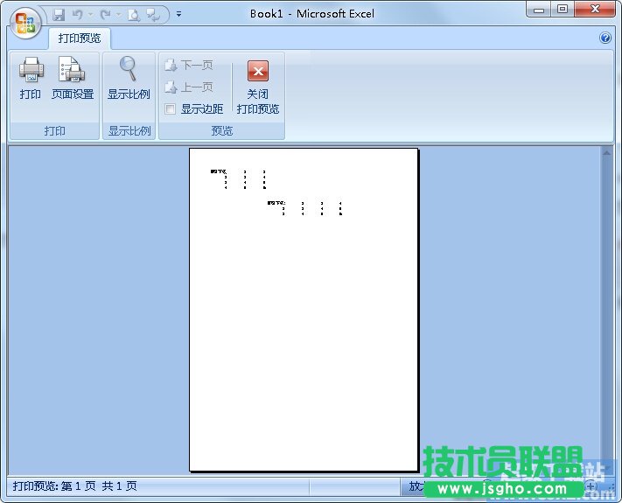The height and width of the screenshot is (503, 622).
Task: Enable the 显示边距 checkbox
Action: (x=171, y=109)
